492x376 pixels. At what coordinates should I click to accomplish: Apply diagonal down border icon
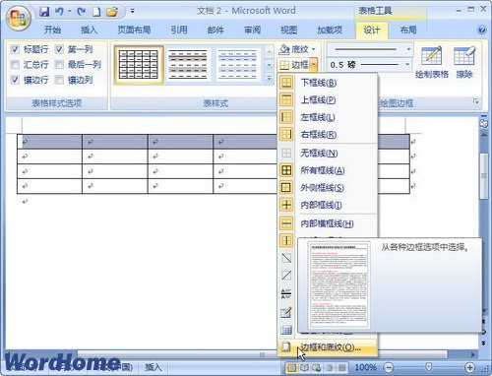[286, 258]
